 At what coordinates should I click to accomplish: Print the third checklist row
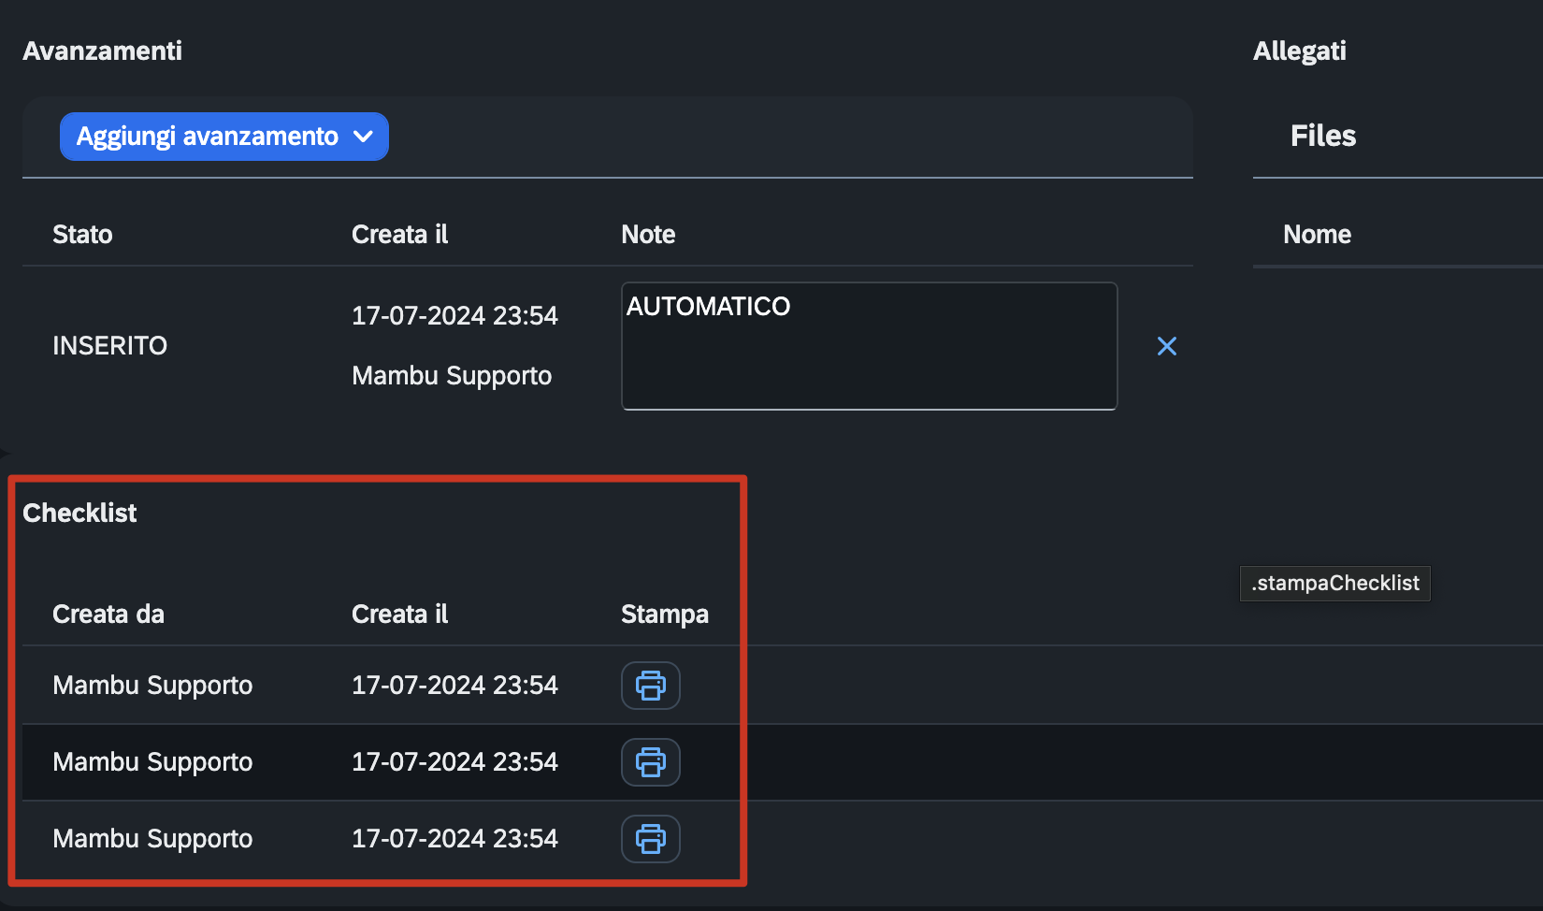click(651, 839)
